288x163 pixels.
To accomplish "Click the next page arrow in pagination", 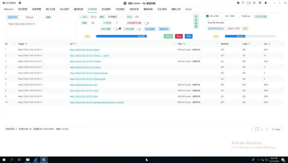I will click(x=267, y=129).
